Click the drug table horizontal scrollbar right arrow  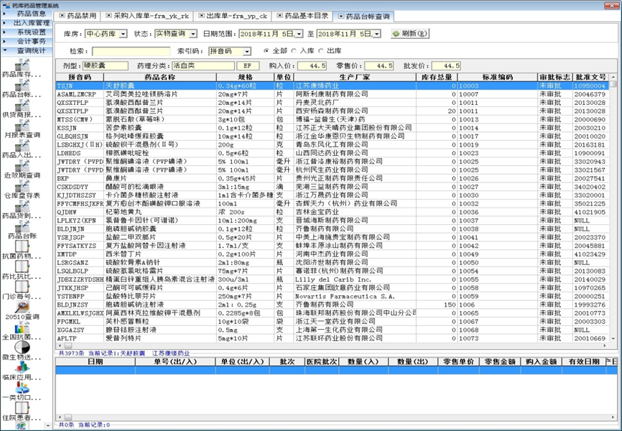[x=605, y=346]
